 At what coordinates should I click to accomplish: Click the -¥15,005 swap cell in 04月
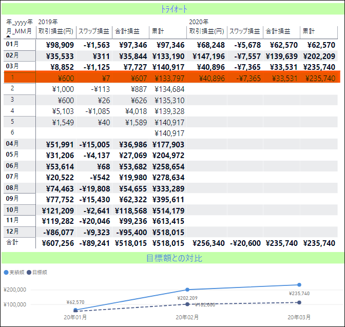pos(94,145)
